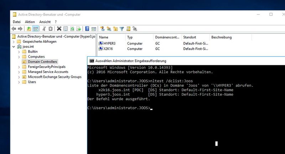Click Computer type in the X2K16 row
The height and width of the screenshot is (154, 285).
pyautogui.click(x=135, y=49)
